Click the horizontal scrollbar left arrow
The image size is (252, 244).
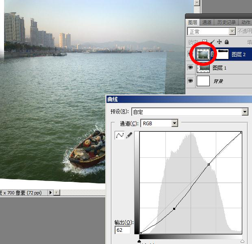pyautogui.click(x=56, y=192)
